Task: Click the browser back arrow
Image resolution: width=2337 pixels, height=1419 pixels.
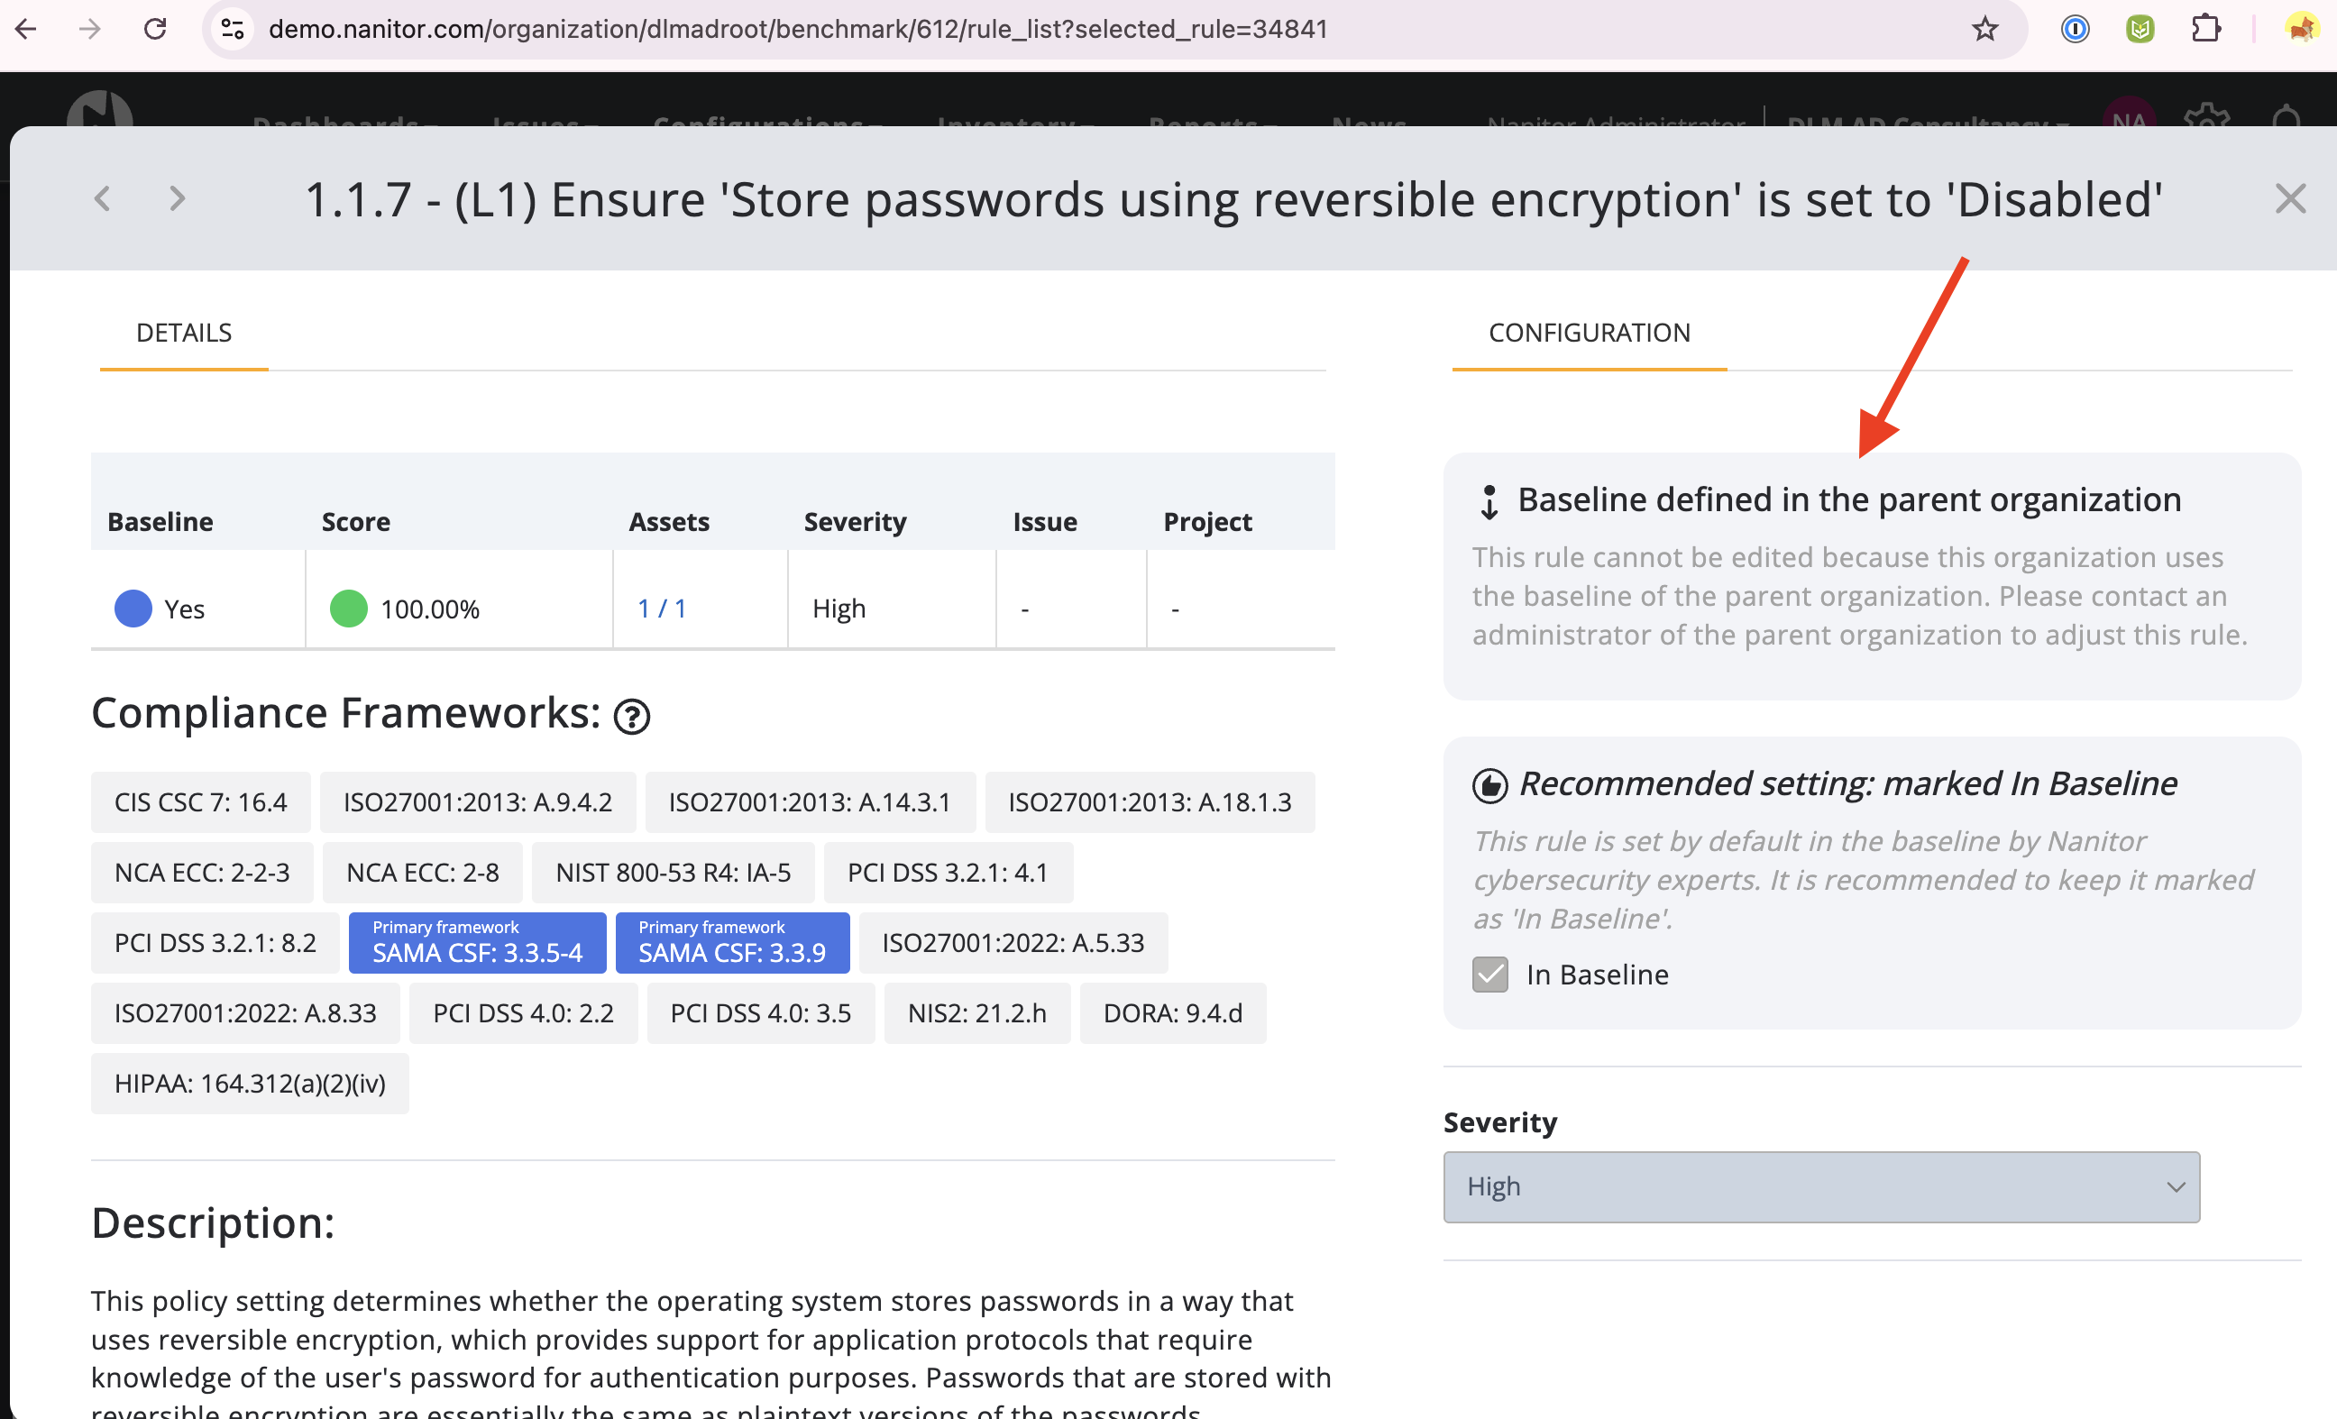Action: point(26,30)
